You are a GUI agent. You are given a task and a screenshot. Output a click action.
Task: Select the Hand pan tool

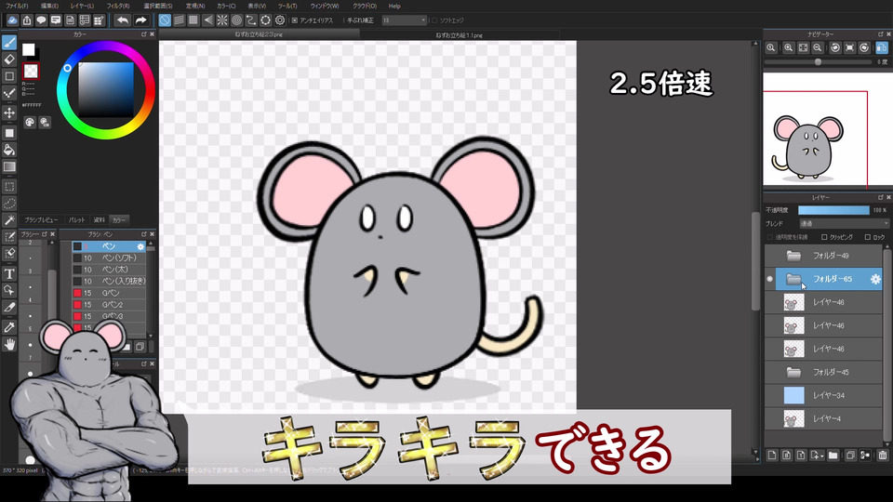(9, 344)
